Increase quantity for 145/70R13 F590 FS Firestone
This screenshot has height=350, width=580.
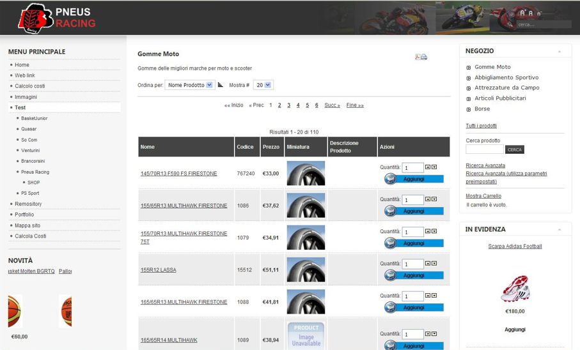point(428,167)
